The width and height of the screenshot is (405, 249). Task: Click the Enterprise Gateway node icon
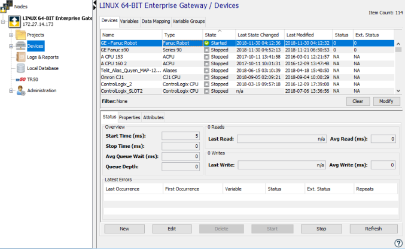pos(13,22)
